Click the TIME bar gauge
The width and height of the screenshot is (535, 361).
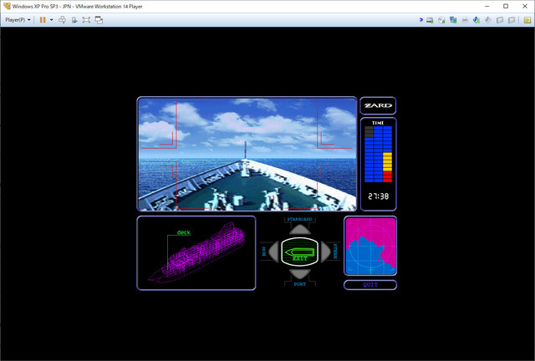click(378, 155)
